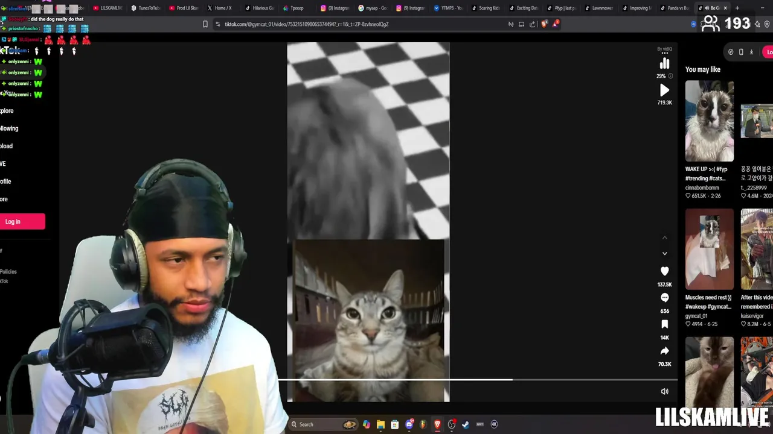Click the site settings icon beside the URL
Screen dimensions: 773x434
click(217, 24)
